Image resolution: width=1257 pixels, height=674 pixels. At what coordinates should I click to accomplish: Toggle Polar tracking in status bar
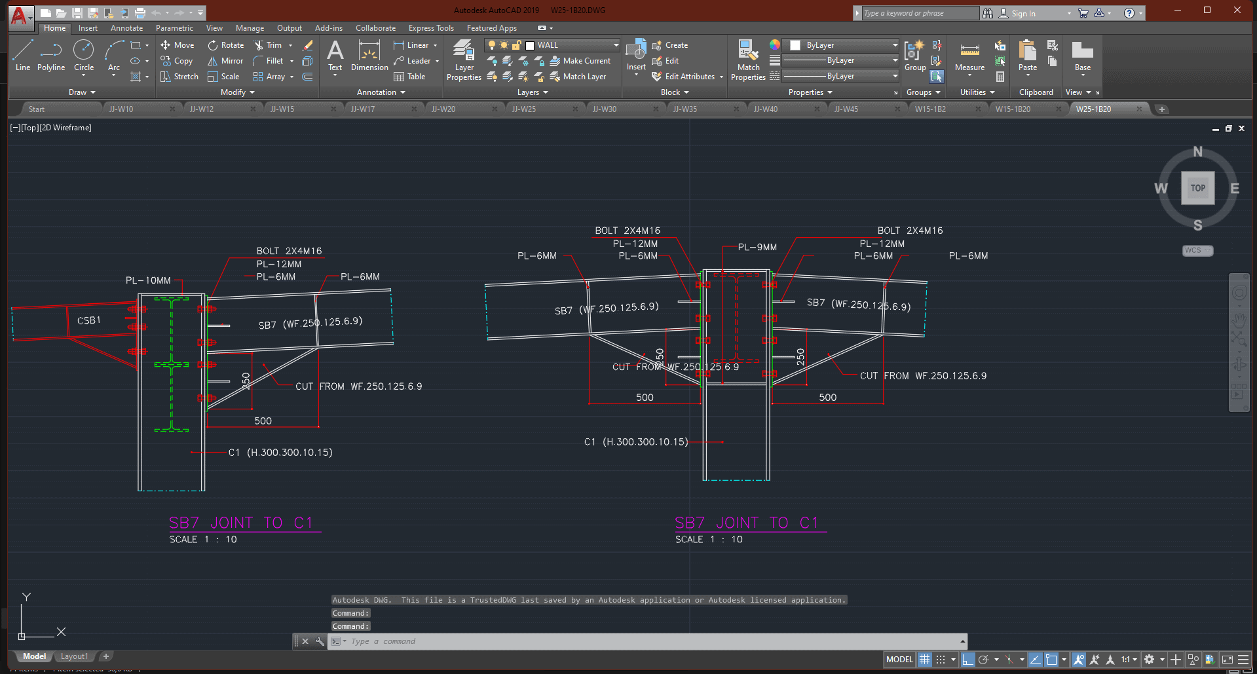[x=983, y=660]
